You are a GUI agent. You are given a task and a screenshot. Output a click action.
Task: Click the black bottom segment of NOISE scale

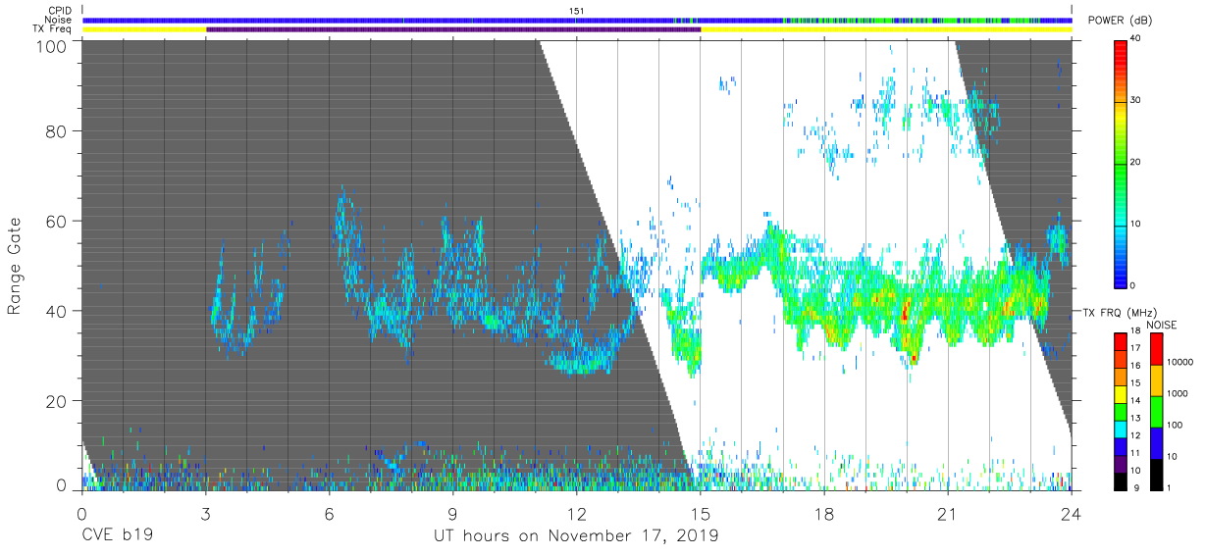[1156, 475]
